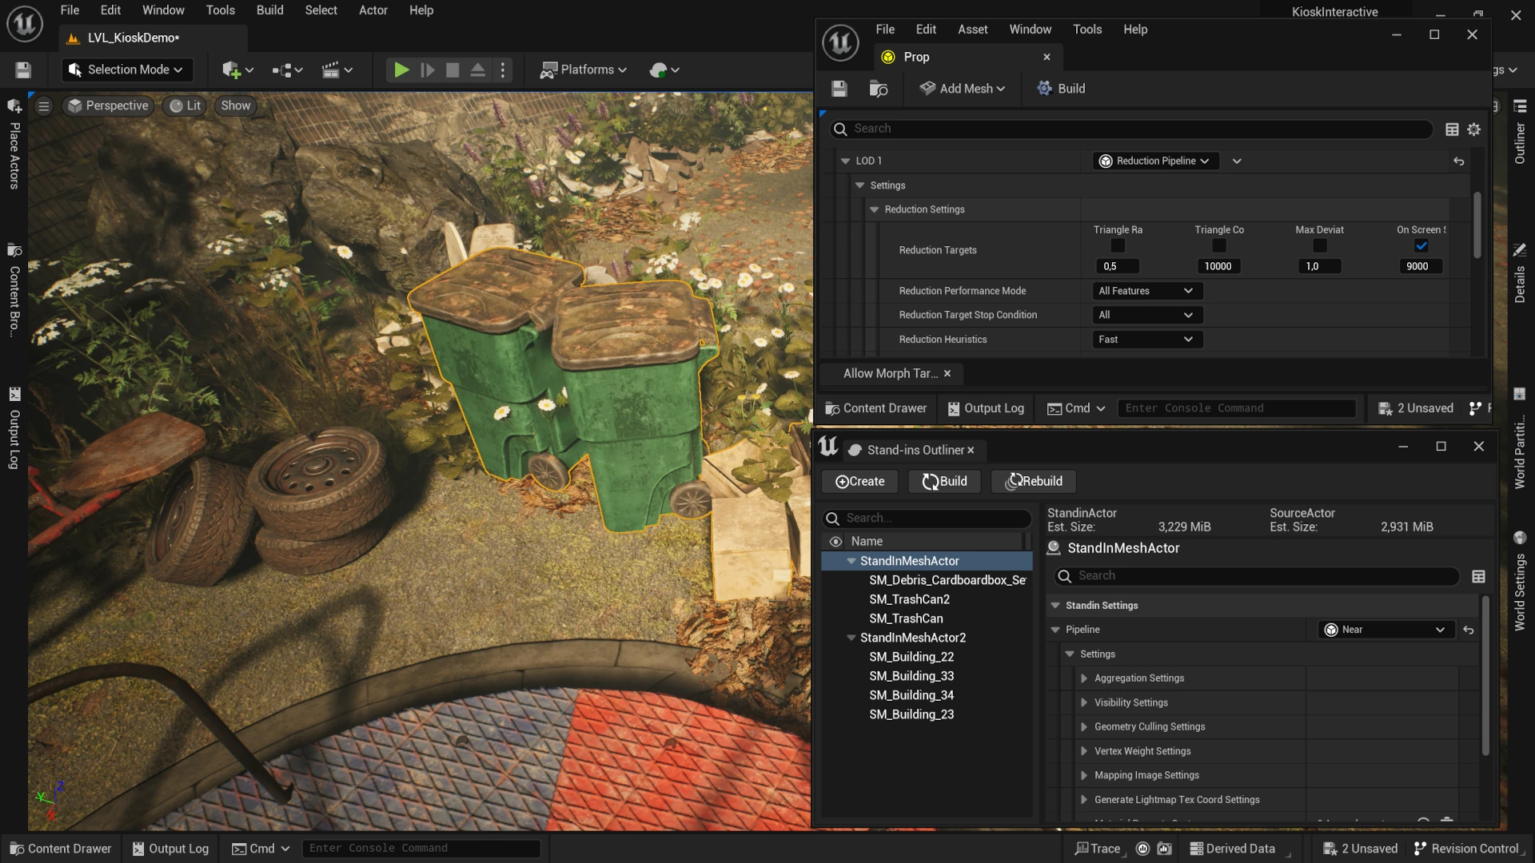
Task: Click Rebuild button in Stand-ins Outliner
Action: 1034,482
